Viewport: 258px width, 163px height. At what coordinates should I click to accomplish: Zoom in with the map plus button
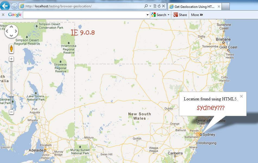[11, 59]
